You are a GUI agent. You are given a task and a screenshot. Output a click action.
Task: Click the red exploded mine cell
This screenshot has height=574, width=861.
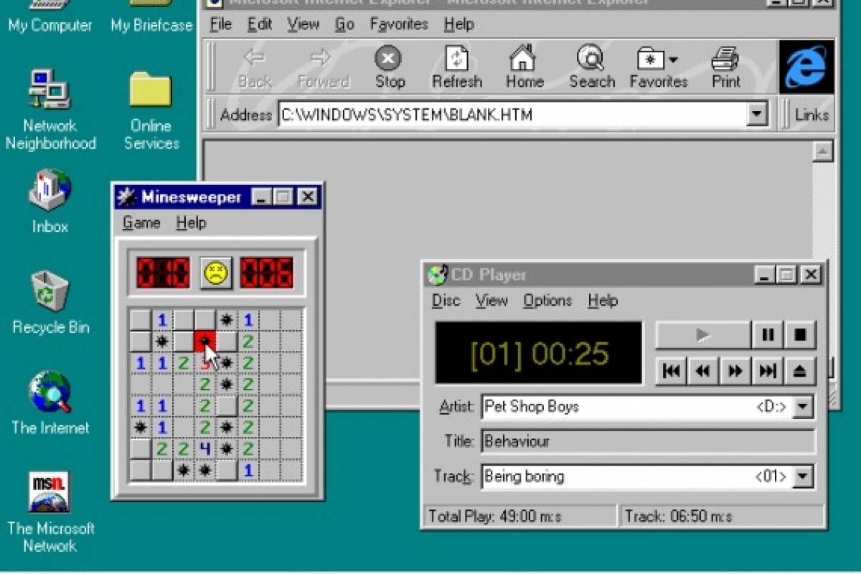tap(205, 342)
